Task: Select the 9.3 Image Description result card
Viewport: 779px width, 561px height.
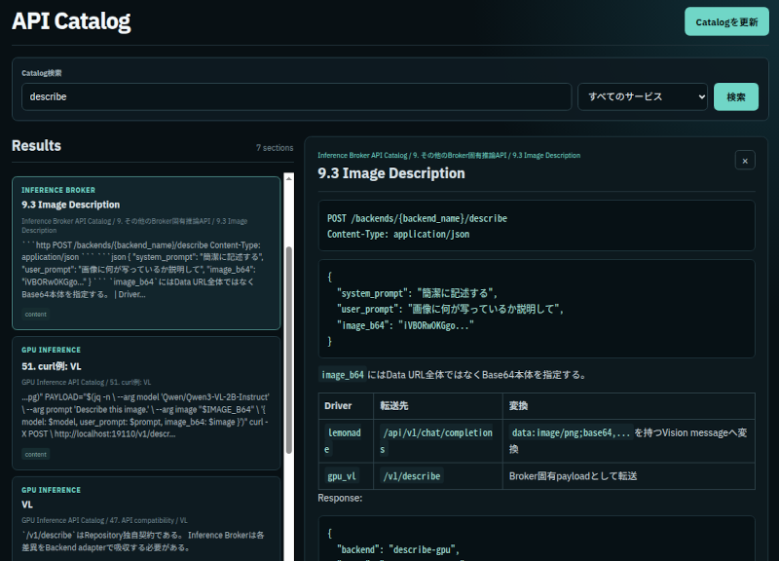Action: [146, 253]
